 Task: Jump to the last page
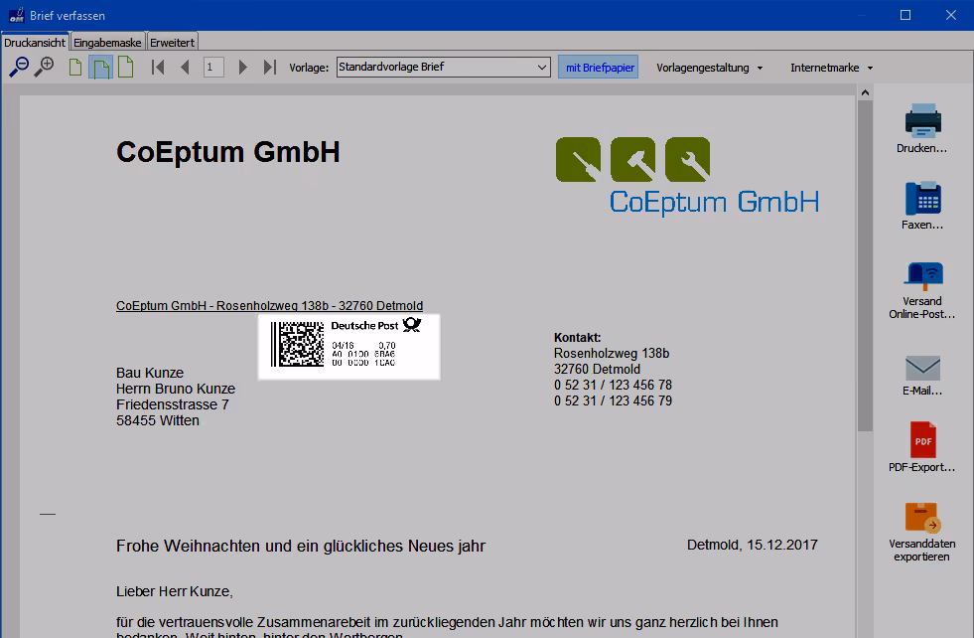[x=270, y=68]
